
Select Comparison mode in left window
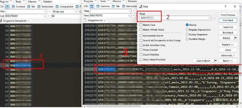tap(64, 7)
